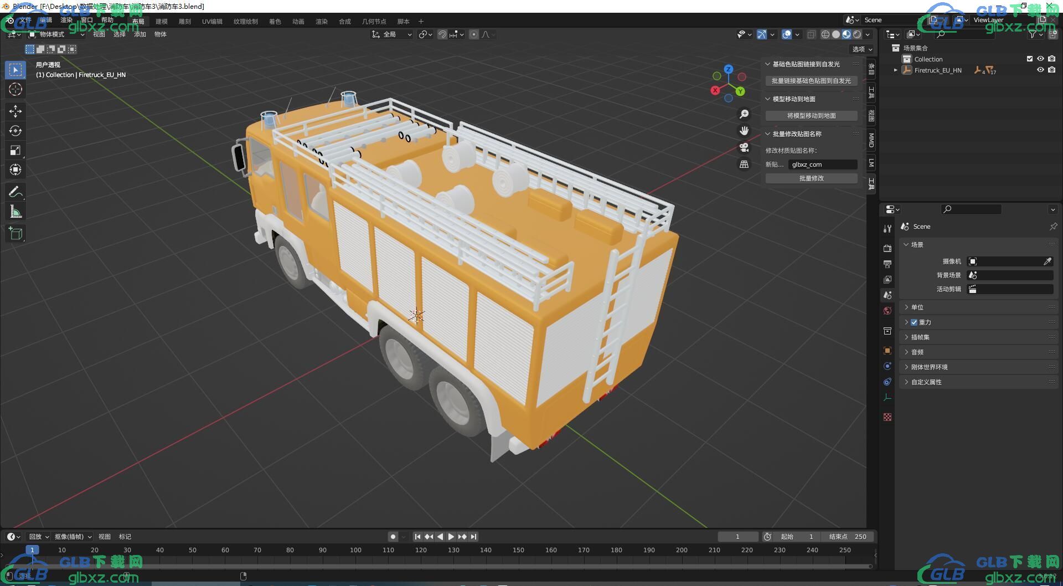Open the 添加 menu in viewport header
This screenshot has height=586, width=1063.
point(140,34)
